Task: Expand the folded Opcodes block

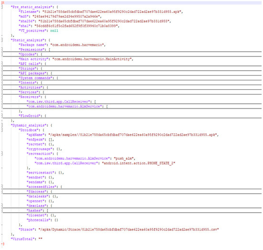Action: click(2, 54)
